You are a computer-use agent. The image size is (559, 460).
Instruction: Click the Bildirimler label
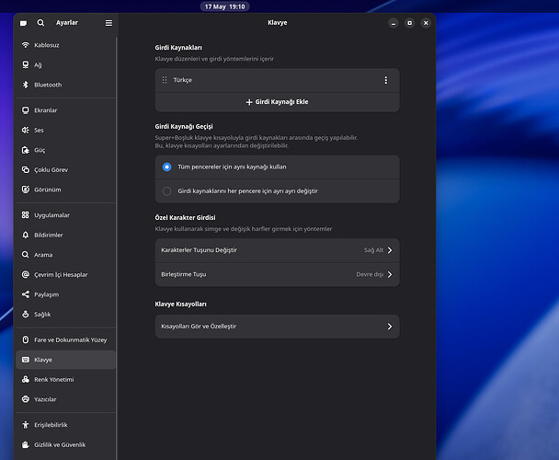49,235
